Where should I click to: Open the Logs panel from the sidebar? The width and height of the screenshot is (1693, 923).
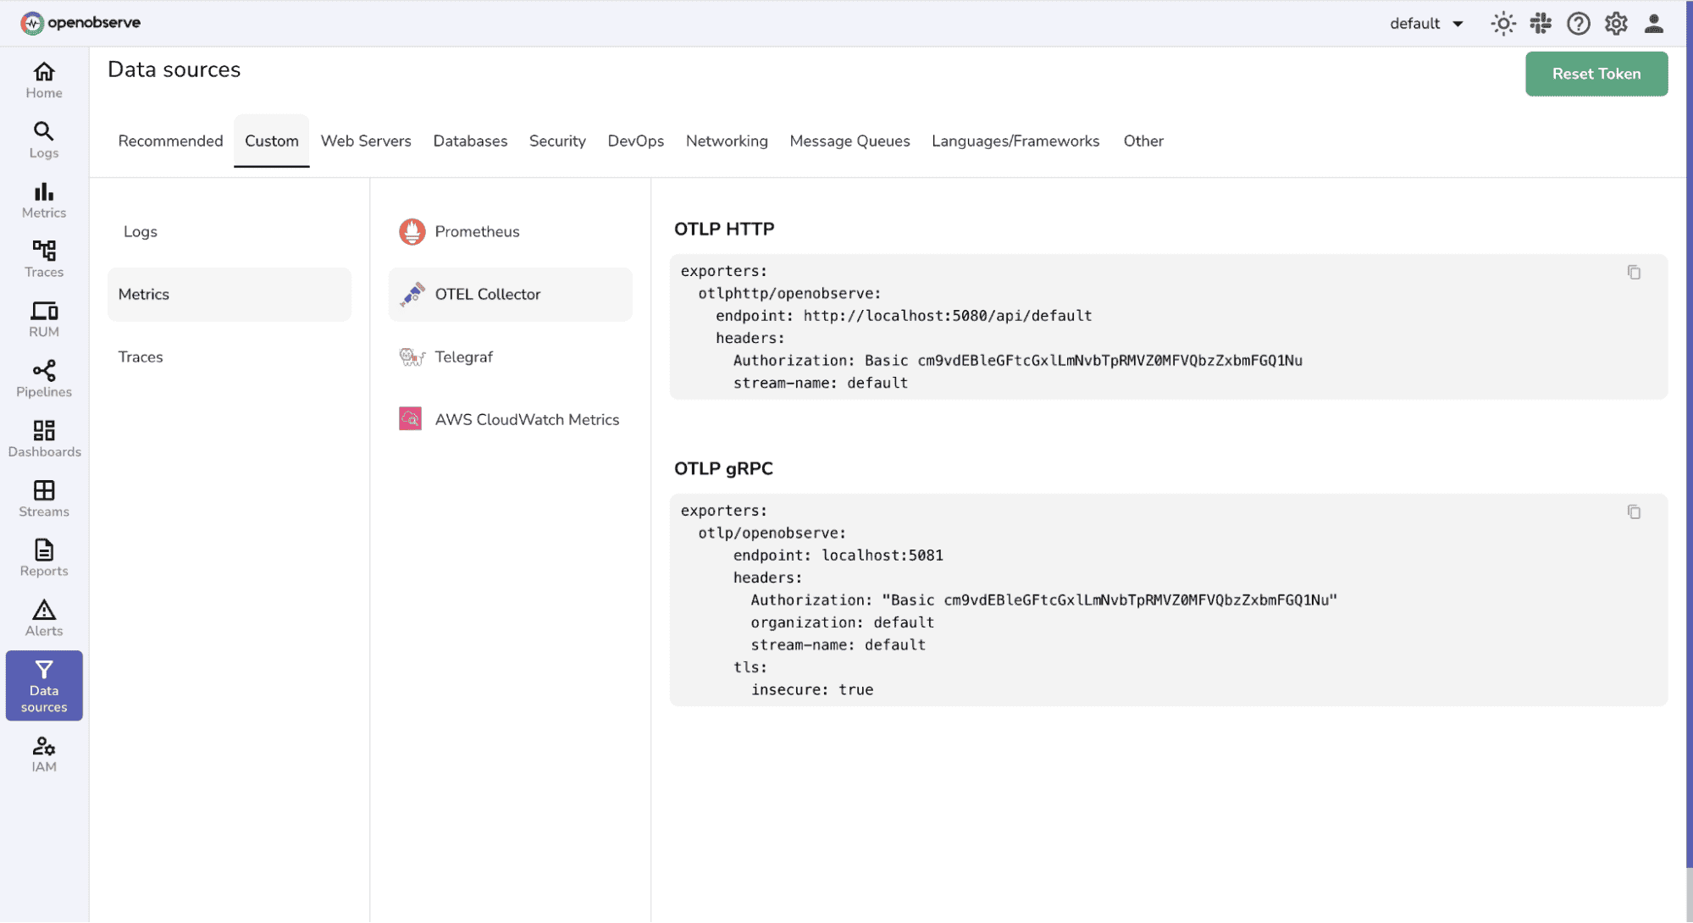pyautogui.click(x=43, y=139)
